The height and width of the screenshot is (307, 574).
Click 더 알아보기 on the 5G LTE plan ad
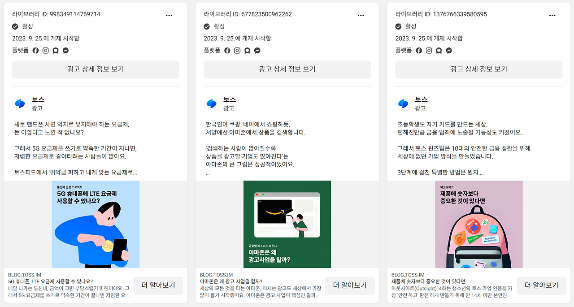click(158, 285)
